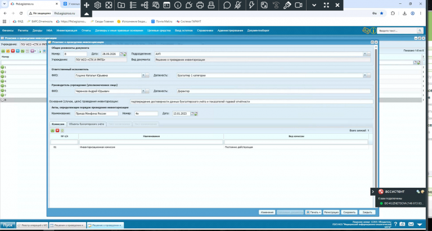Screen dimensions: 432x231
Task: Open selection list for the Гущина Наталья Юрьевна field
Action: tap(147, 75)
